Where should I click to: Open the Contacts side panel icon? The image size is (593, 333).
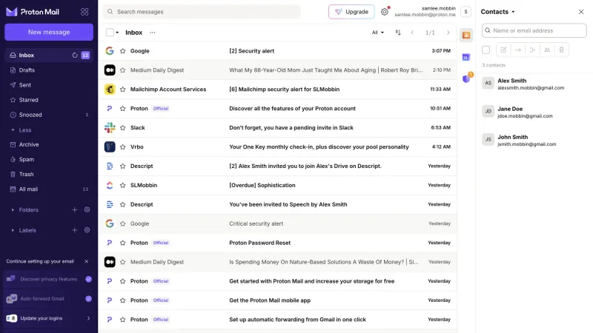pos(466,35)
